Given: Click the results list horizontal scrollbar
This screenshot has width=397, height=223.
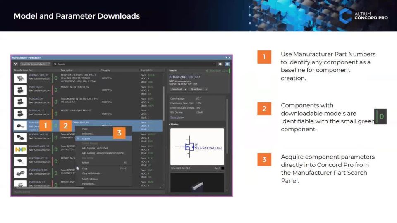Looking at the screenshot, I should point(49,188).
